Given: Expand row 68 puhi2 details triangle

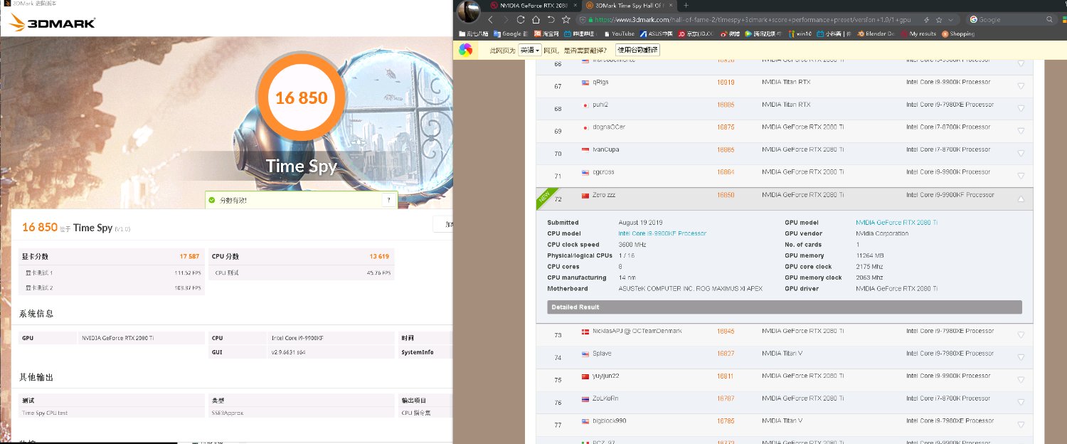Looking at the screenshot, I should click(x=1021, y=109).
